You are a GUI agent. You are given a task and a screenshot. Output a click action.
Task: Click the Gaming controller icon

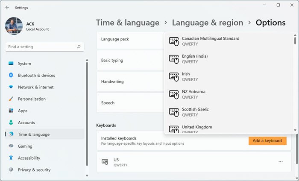pos(11,146)
